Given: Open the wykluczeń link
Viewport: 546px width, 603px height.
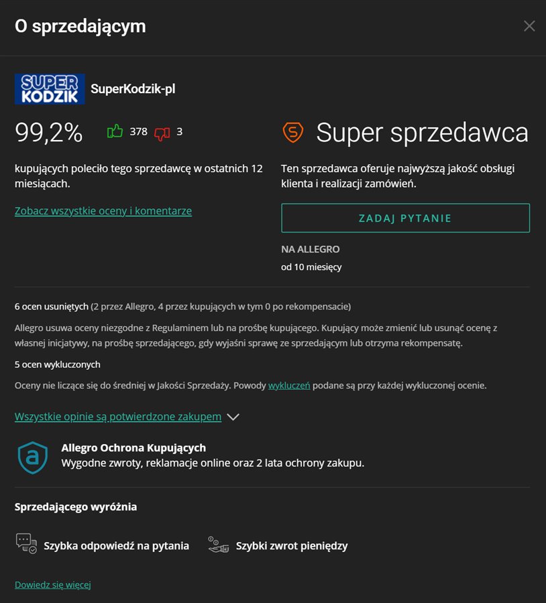Looking at the screenshot, I should (x=289, y=385).
